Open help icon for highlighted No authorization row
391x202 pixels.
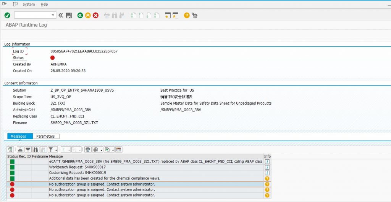(x=267, y=184)
